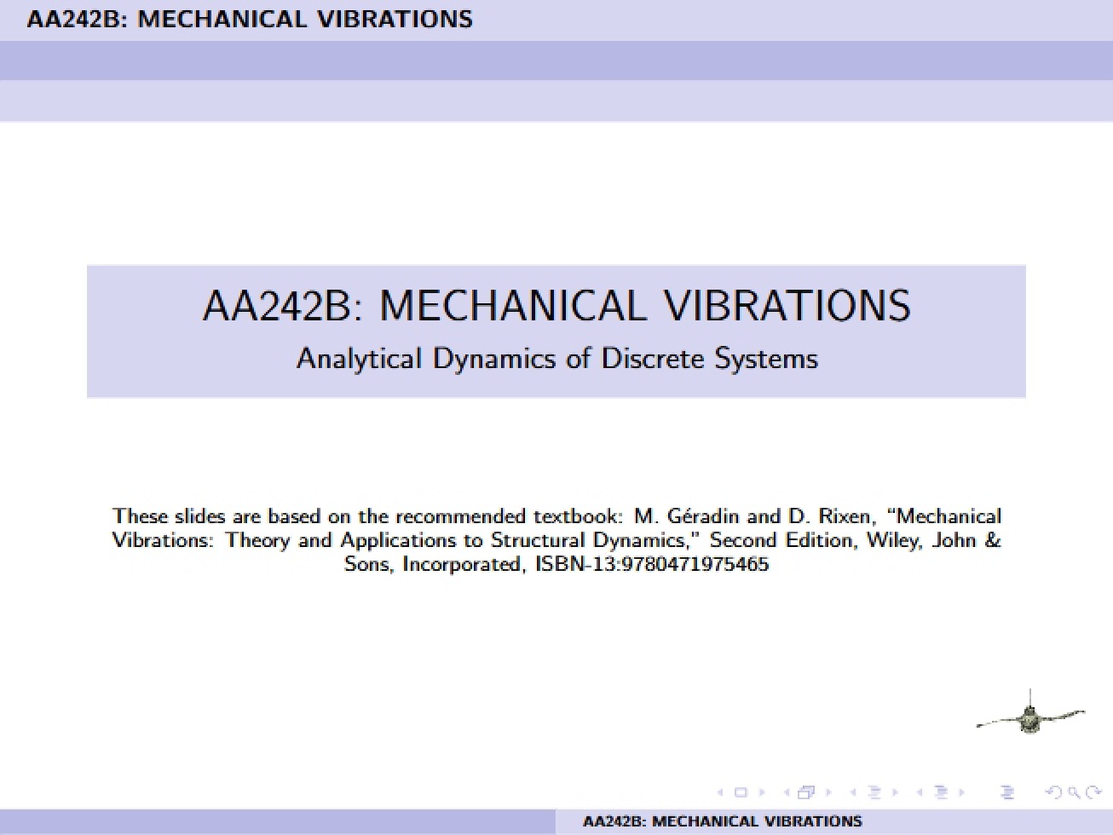Click the words "Second Edition, Wiley, John &"
Screen dimensions: 1113x835
[x=856, y=540]
